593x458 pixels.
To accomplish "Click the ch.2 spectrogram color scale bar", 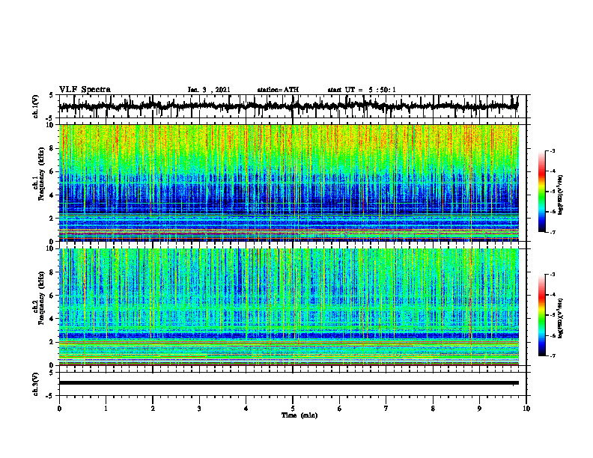I will click(x=541, y=315).
